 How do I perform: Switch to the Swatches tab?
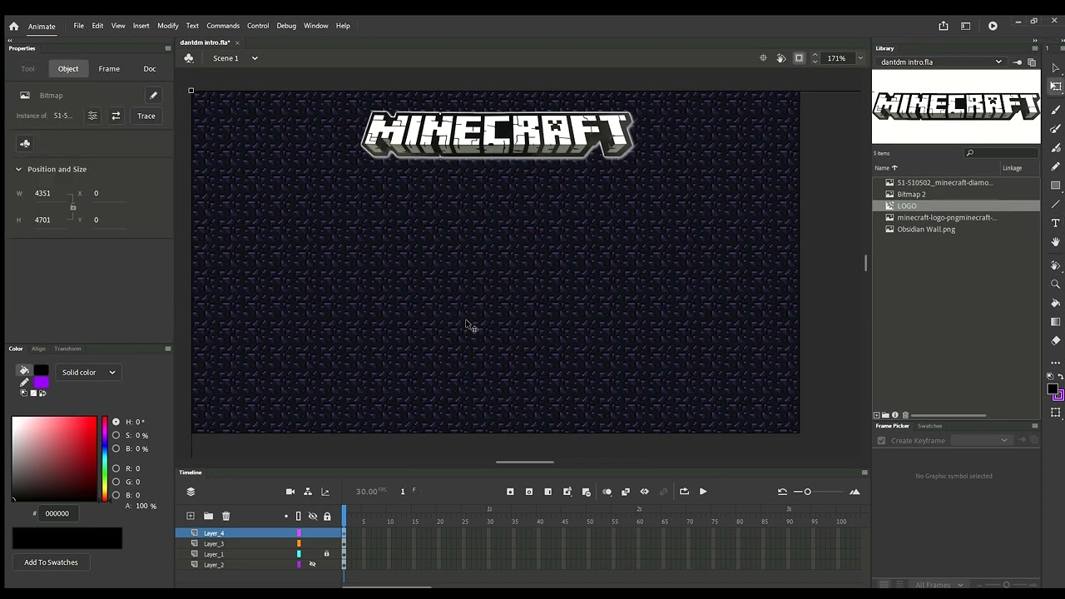point(930,426)
